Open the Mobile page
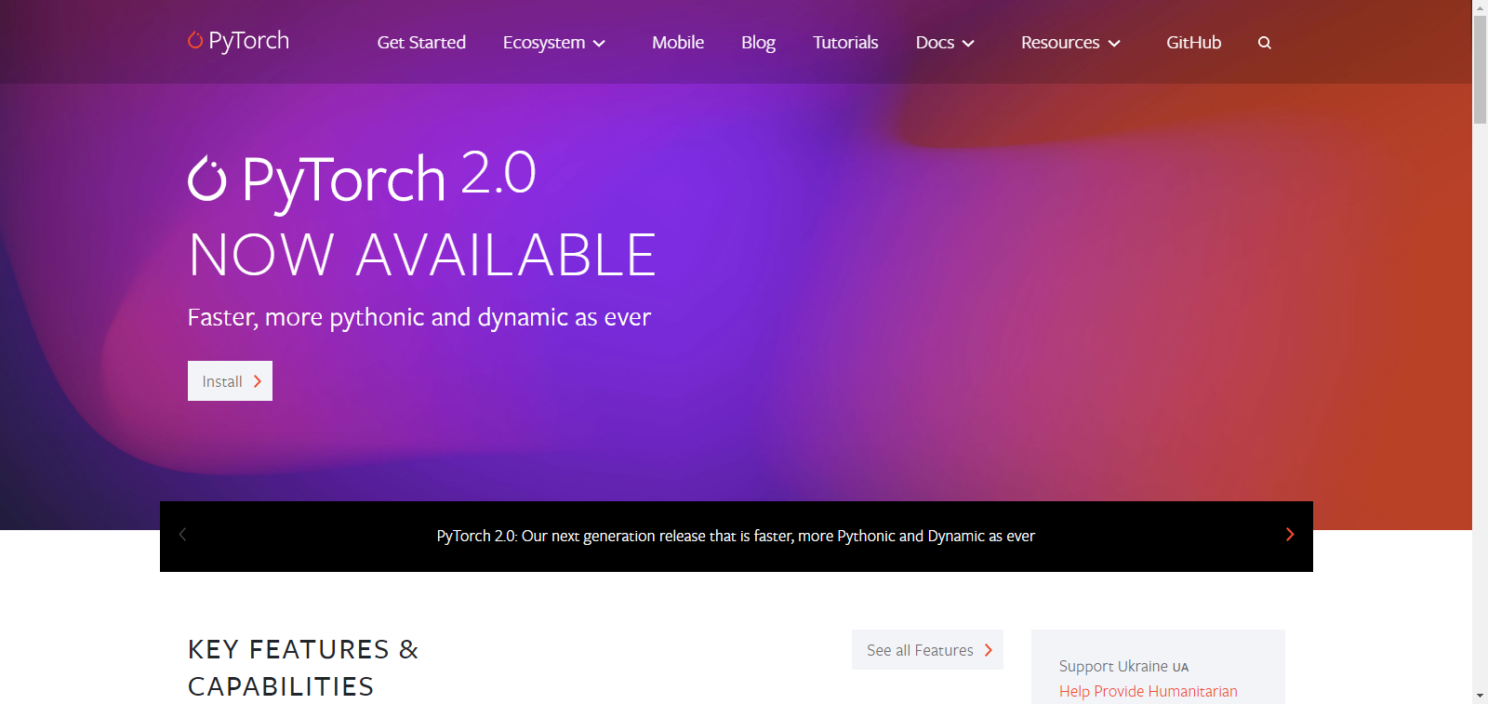Image resolution: width=1488 pixels, height=704 pixels. click(x=678, y=43)
